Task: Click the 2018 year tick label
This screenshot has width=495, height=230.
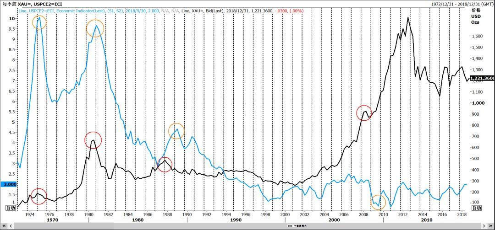Action: coord(462,214)
